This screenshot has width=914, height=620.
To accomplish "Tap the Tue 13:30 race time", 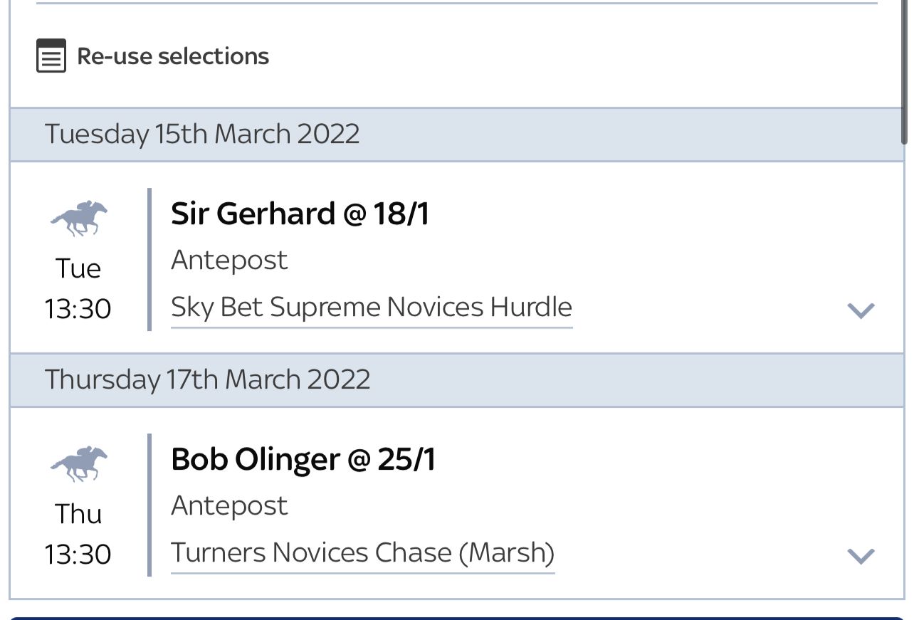I will (78, 289).
